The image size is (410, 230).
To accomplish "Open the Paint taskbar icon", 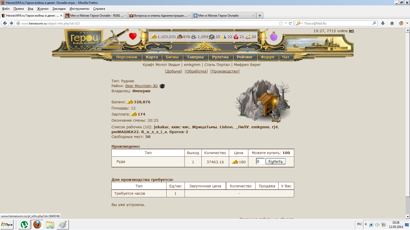I will pyautogui.click(x=63, y=225).
